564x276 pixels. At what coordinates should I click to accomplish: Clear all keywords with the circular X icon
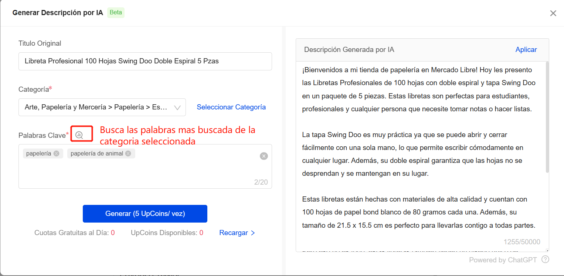264,156
